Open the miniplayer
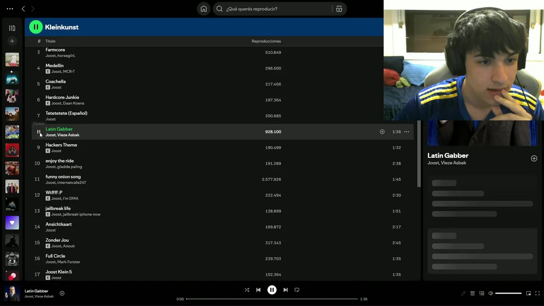 [x=528, y=293]
